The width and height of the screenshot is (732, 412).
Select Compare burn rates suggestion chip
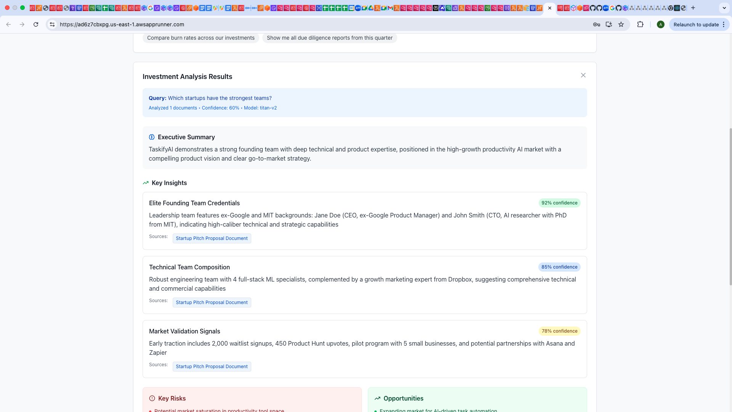tap(201, 38)
